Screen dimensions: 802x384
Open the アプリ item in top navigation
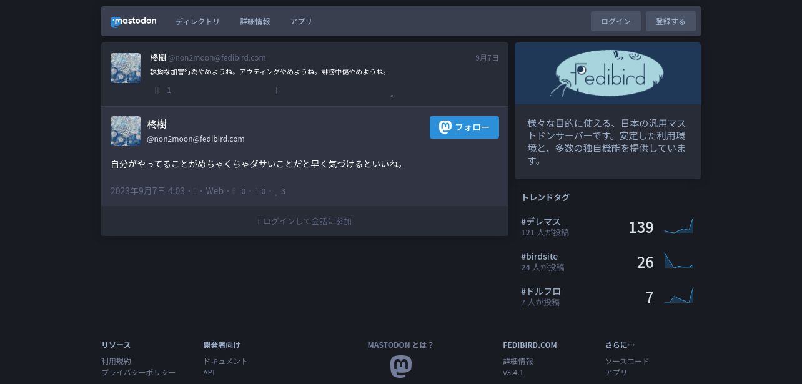[301, 21]
